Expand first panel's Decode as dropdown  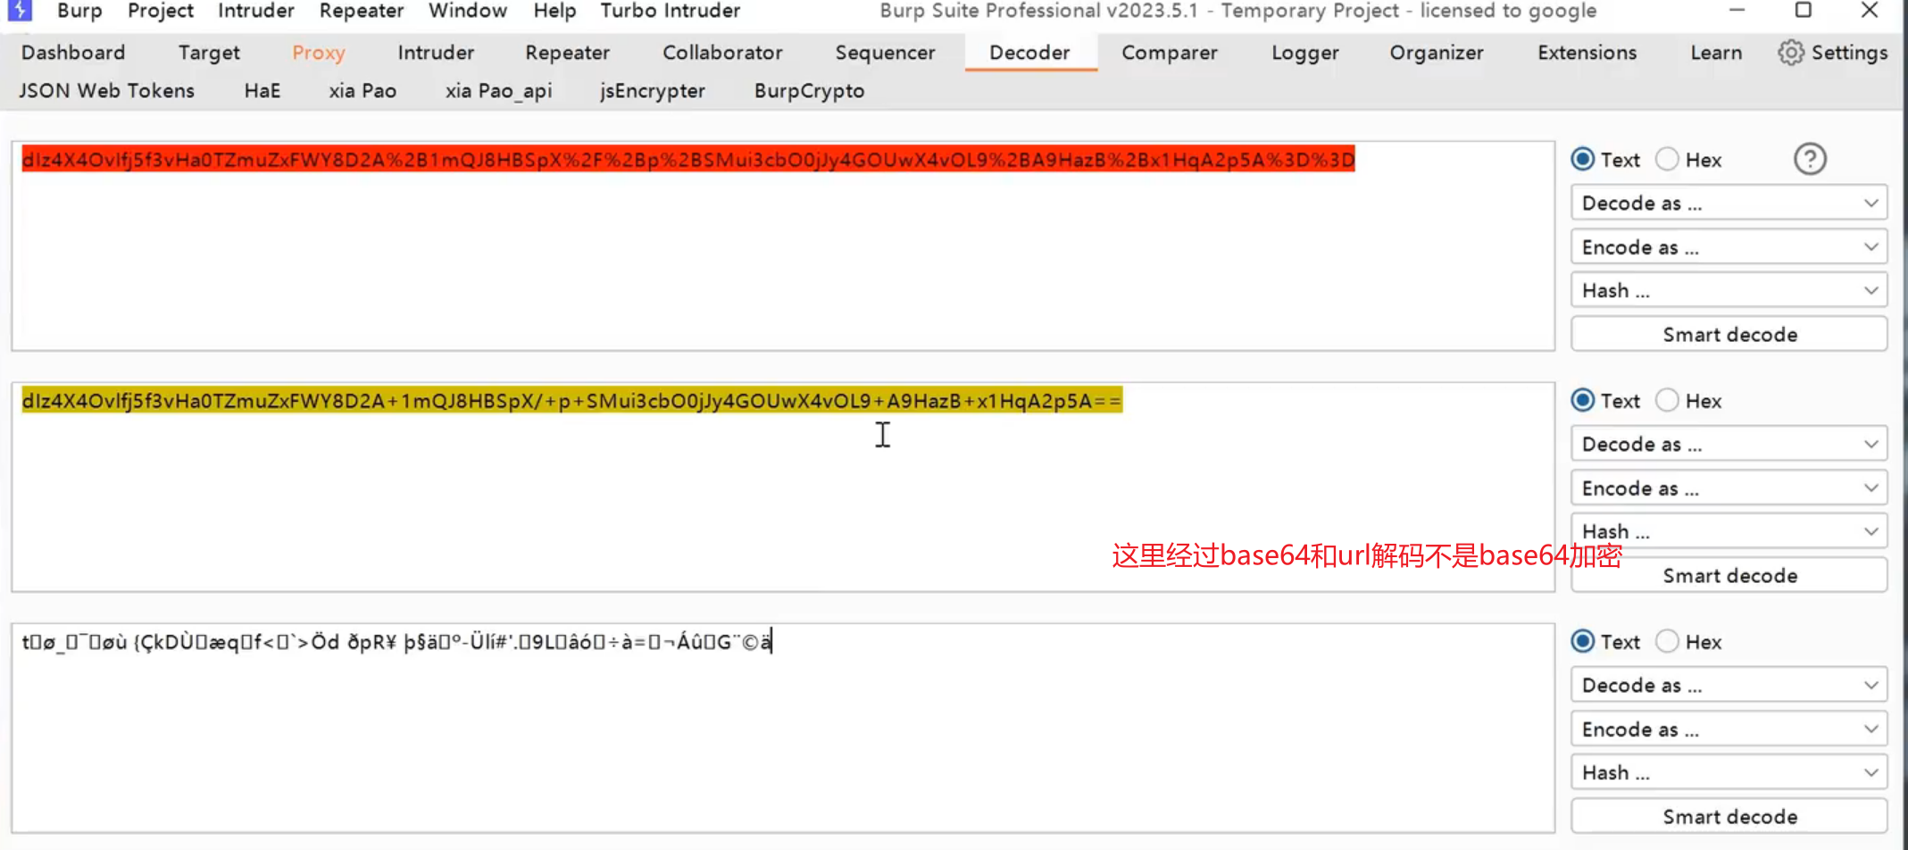1729,204
